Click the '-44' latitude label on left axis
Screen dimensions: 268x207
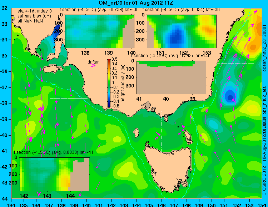coord(4,199)
